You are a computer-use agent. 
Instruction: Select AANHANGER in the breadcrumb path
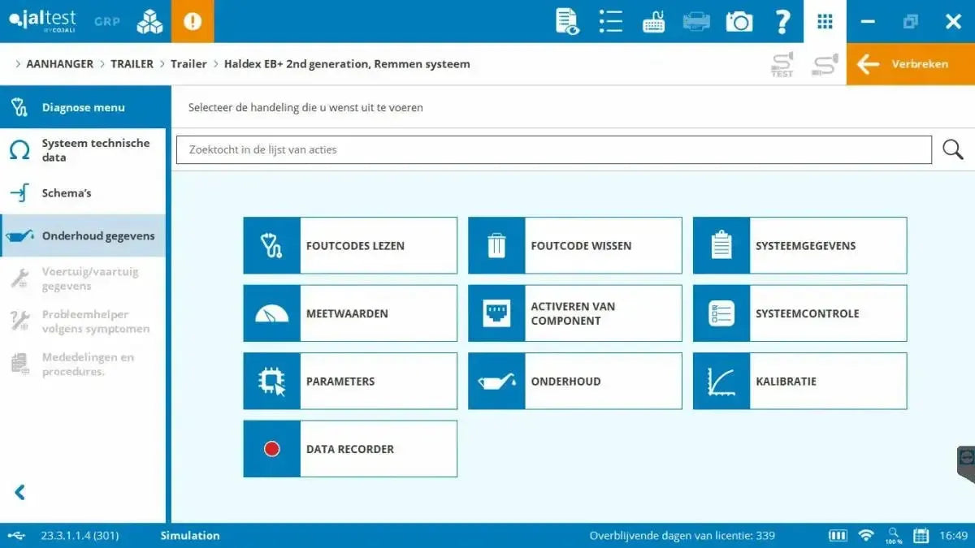(x=59, y=64)
